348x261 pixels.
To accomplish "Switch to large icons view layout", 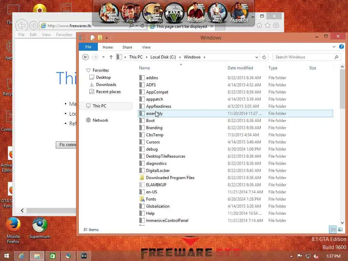I will pos(340,229).
